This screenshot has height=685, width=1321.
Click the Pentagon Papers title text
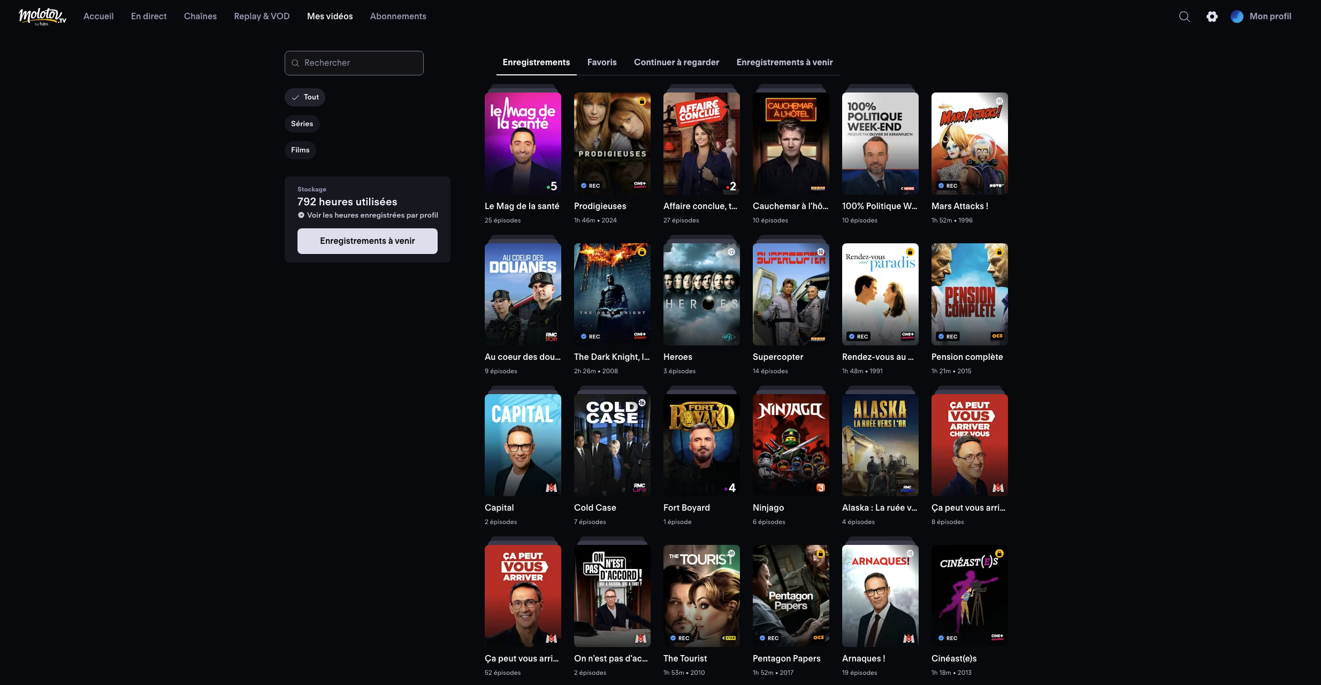click(x=787, y=659)
